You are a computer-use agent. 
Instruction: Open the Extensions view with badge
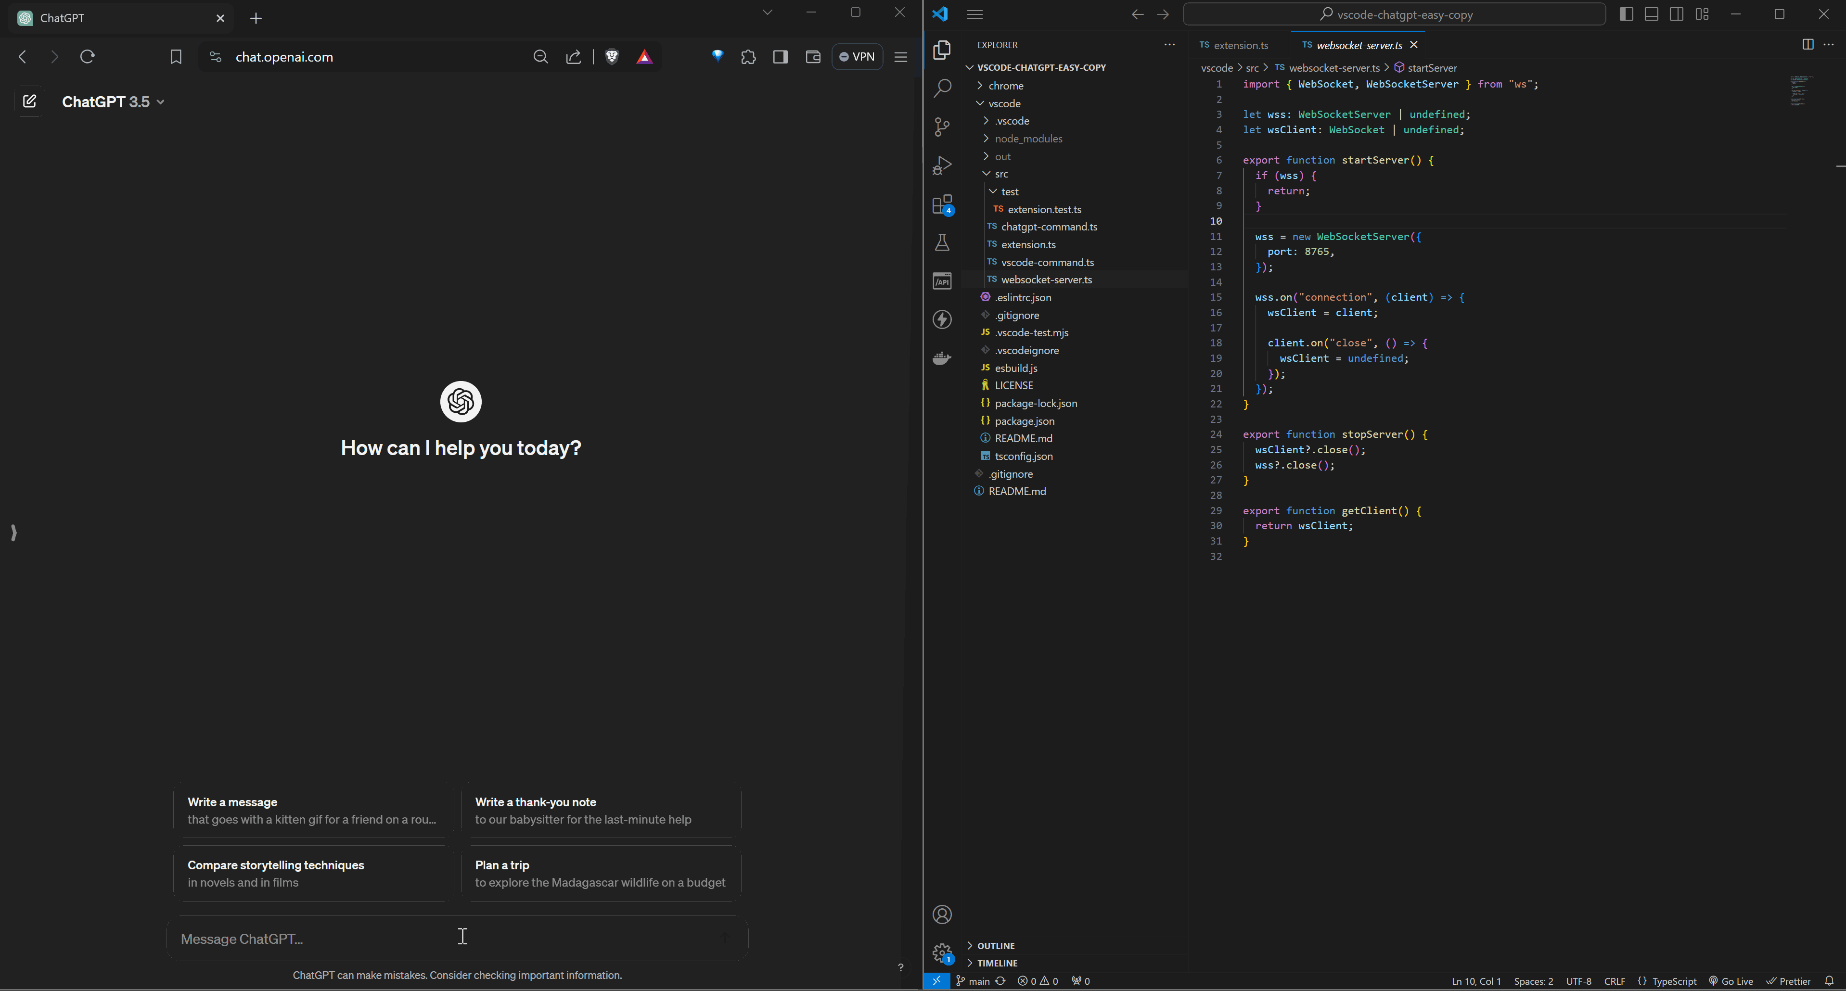click(x=942, y=205)
